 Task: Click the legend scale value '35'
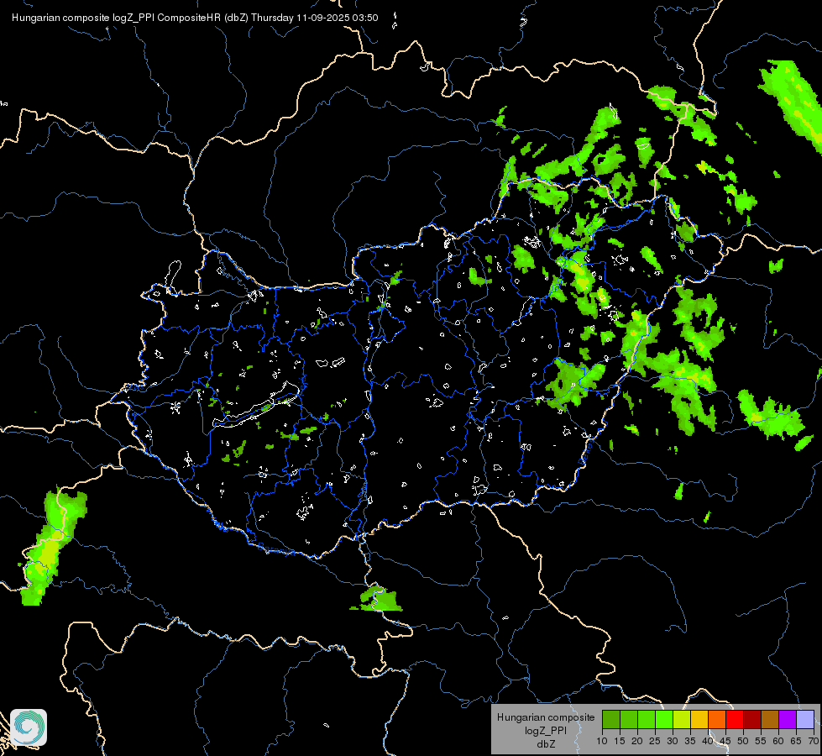(x=690, y=741)
